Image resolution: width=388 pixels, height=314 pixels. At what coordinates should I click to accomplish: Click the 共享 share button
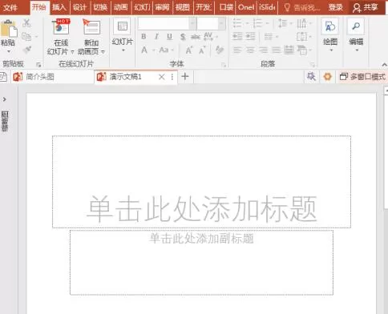[366, 7]
